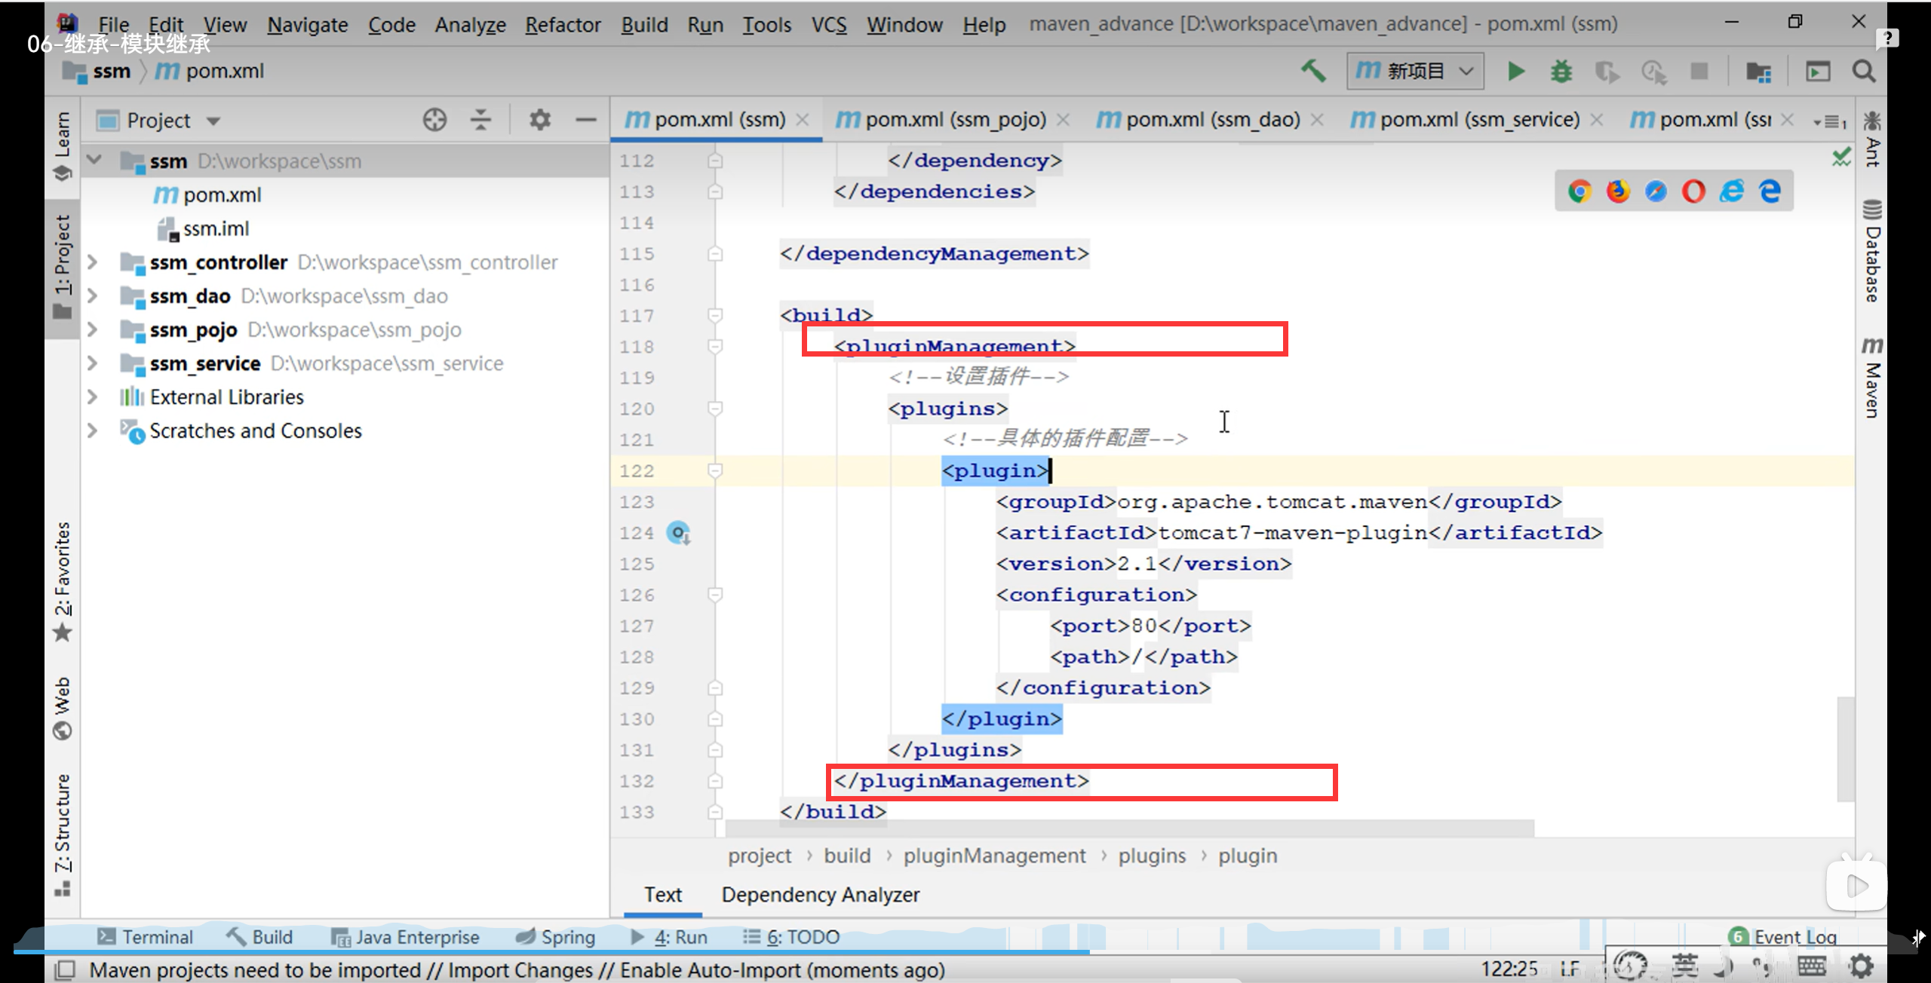Click the Build project hammer icon
This screenshot has width=1931, height=983.
coord(1313,72)
